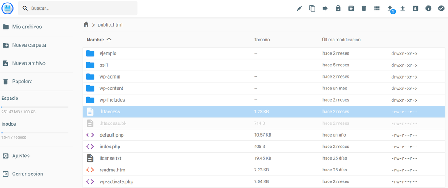Click the Buscar search field
The image size is (448, 188).
click(78, 8)
